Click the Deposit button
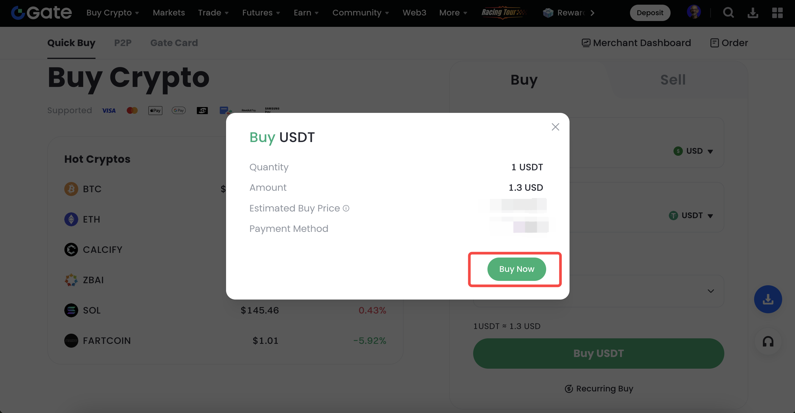Image resolution: width=795 pixels, height=413 pixels. tap(650, 13)
